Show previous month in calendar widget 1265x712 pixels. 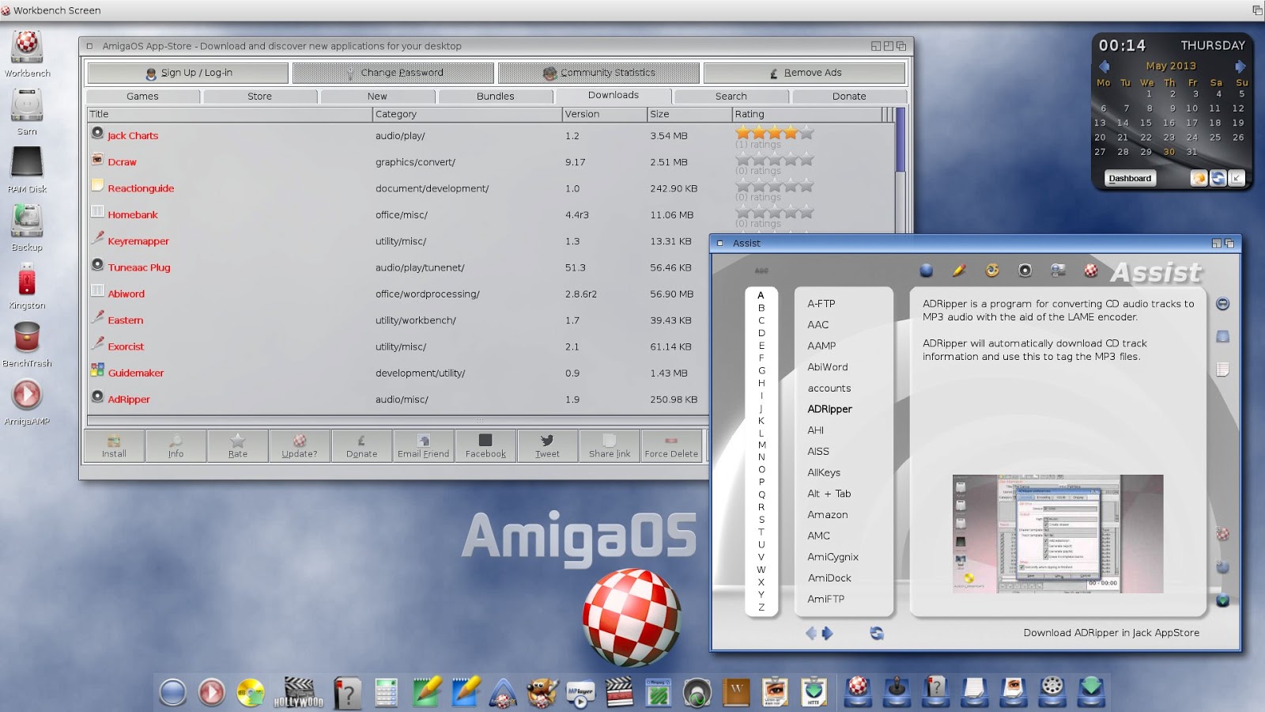coord(1105,66)
